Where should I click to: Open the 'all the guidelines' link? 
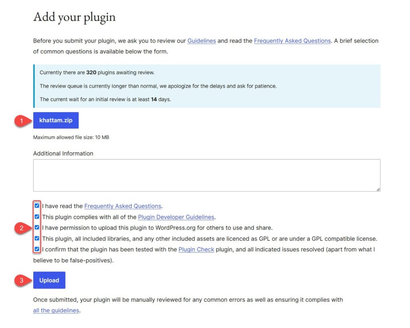coord(56,310)
